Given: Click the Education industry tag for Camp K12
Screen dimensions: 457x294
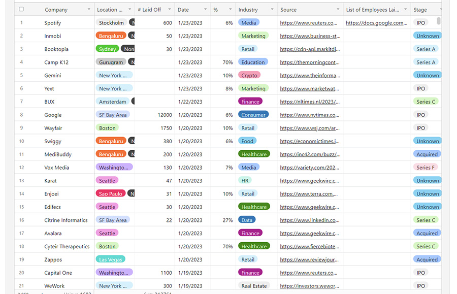Looking at the screenshot, I should [x=253, y=62].
